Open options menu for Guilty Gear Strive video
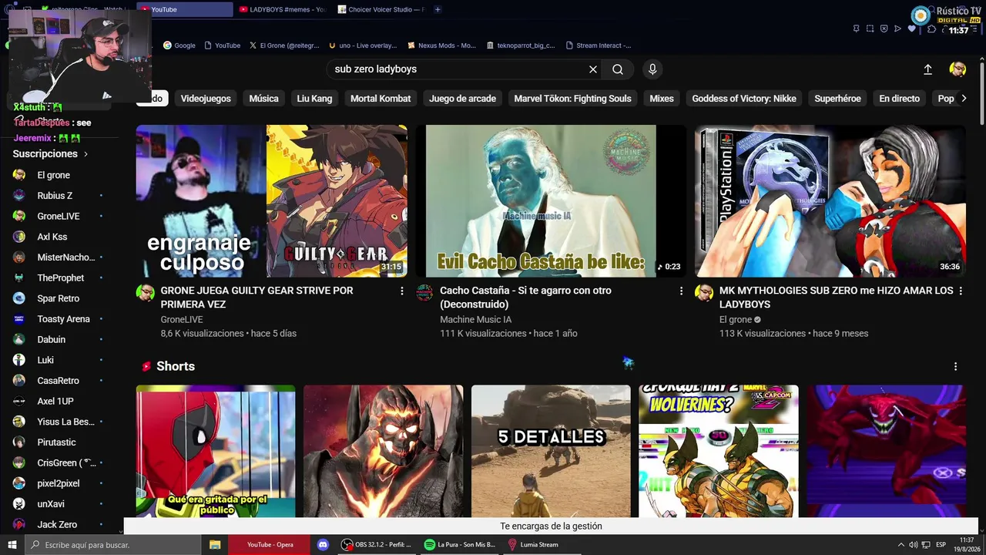Viewport: 986px width, 555px height. [x=402, y=291]
